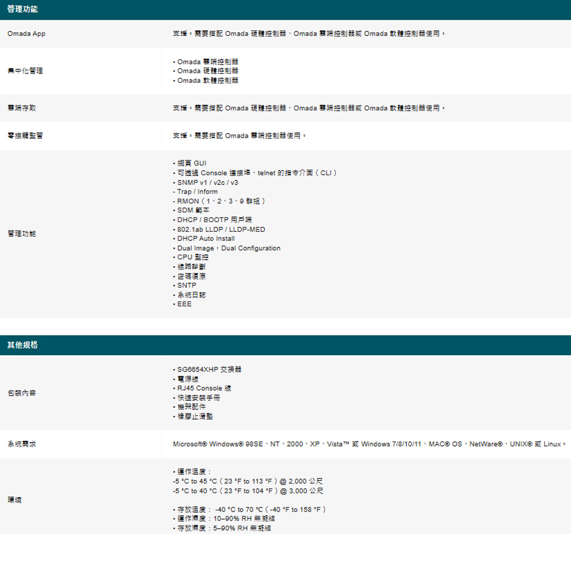This screenshot has height=571, width=571.
Task: Click the Microsoft Windows system requirements text
Action: tap(368, 444)
